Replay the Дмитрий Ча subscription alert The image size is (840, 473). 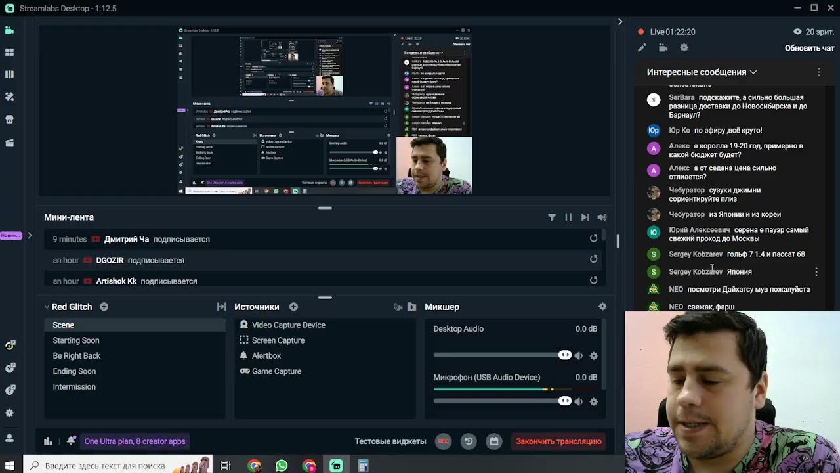click(593, 238)
